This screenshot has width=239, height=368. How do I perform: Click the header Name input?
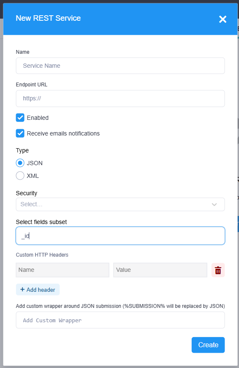coord(62,270)
